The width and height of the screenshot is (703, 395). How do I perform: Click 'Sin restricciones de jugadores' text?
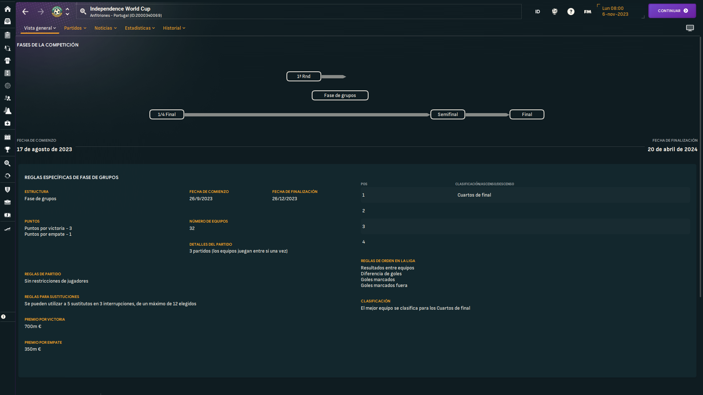tap(56, 281)
